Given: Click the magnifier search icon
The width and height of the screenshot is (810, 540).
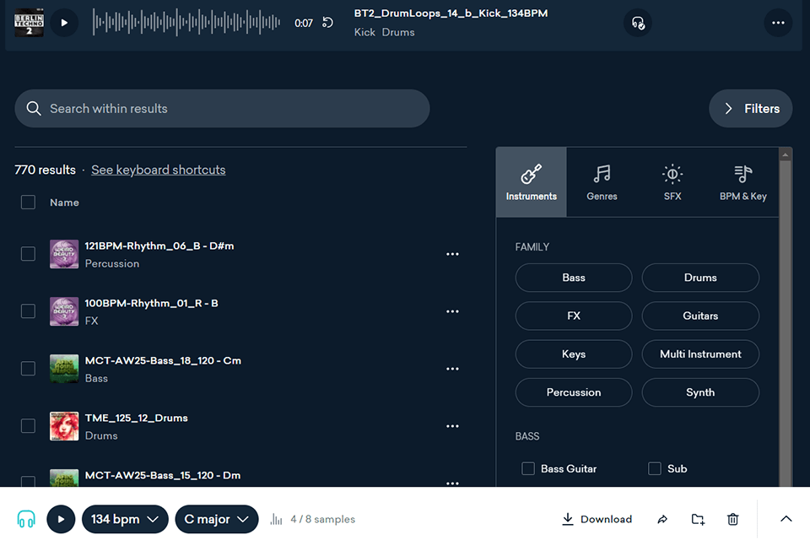Looking at the screenshot, I should (x=34, y=109).
